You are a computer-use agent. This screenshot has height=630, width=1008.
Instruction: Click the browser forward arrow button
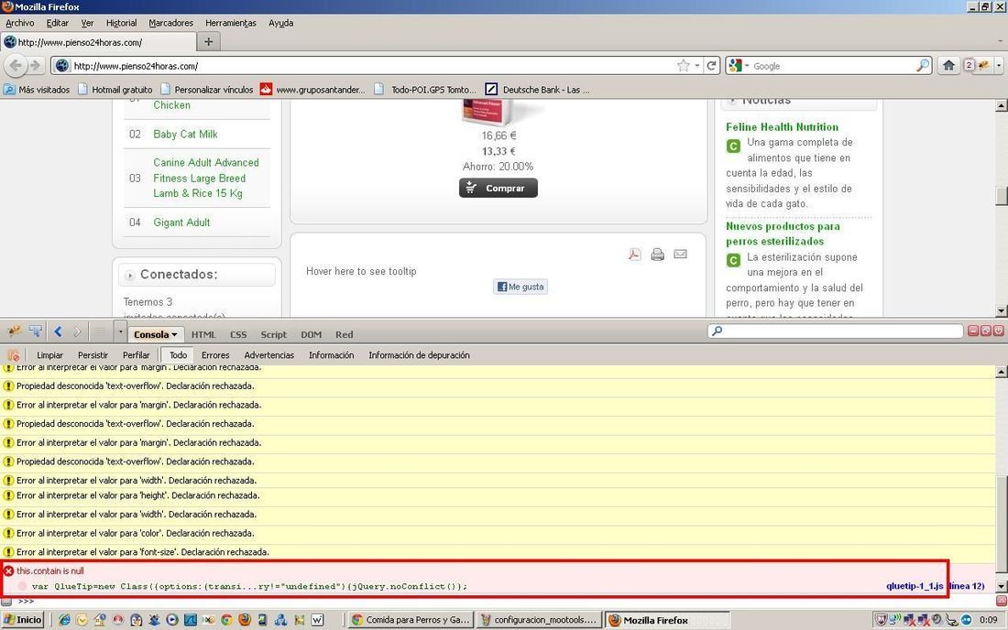click(x=36, y=66)
